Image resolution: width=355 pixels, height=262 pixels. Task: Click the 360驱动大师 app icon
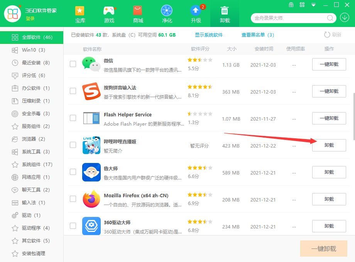tap(91, 226)
